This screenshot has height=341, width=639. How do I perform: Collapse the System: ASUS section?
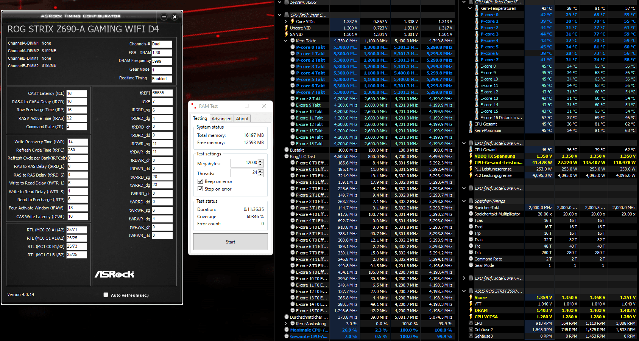(280, 2)
